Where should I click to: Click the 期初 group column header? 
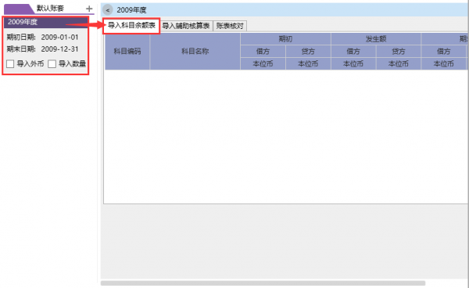pos(285,39)
